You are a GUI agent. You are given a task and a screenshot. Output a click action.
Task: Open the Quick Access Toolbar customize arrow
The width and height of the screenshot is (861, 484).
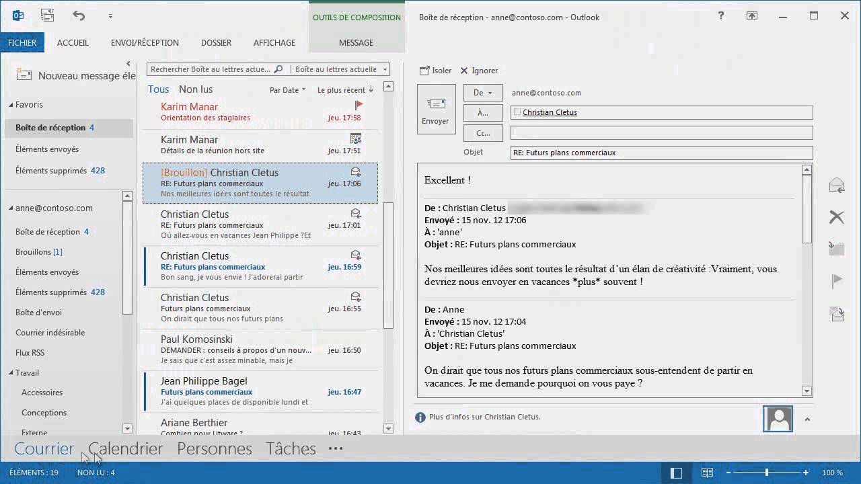tap(110, 16)
